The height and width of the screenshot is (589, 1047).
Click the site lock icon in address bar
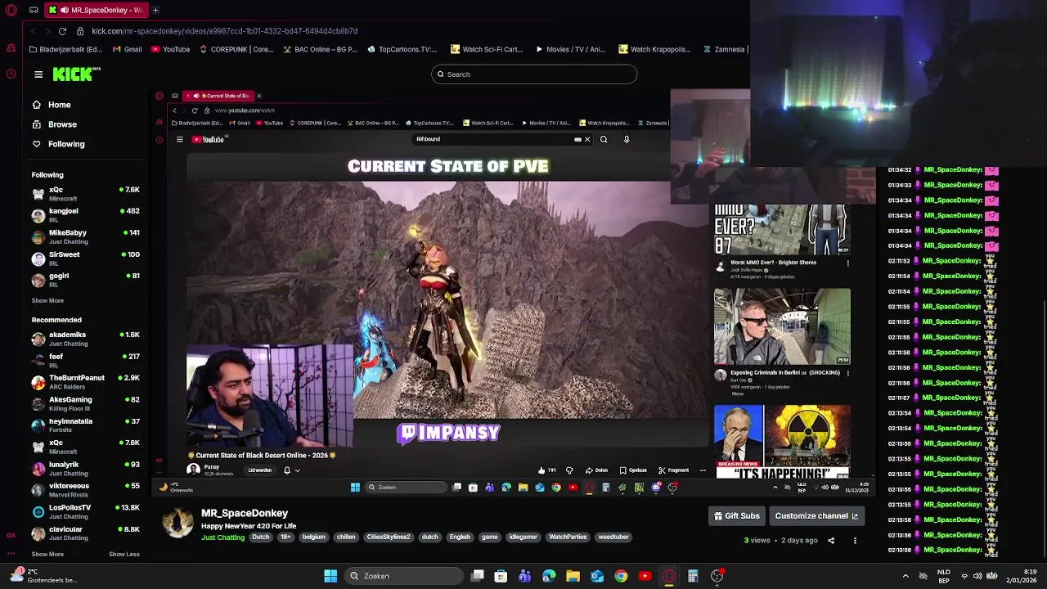[x=80, y=31]
